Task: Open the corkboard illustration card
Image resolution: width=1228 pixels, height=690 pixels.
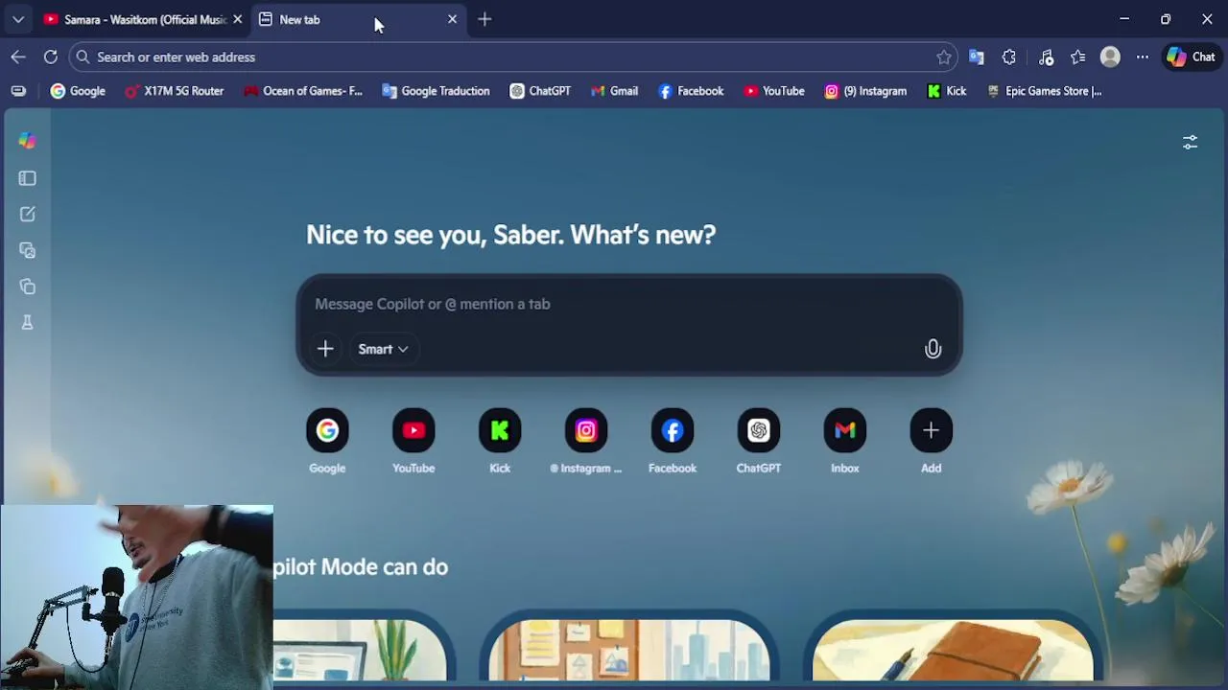Action: 628,648
